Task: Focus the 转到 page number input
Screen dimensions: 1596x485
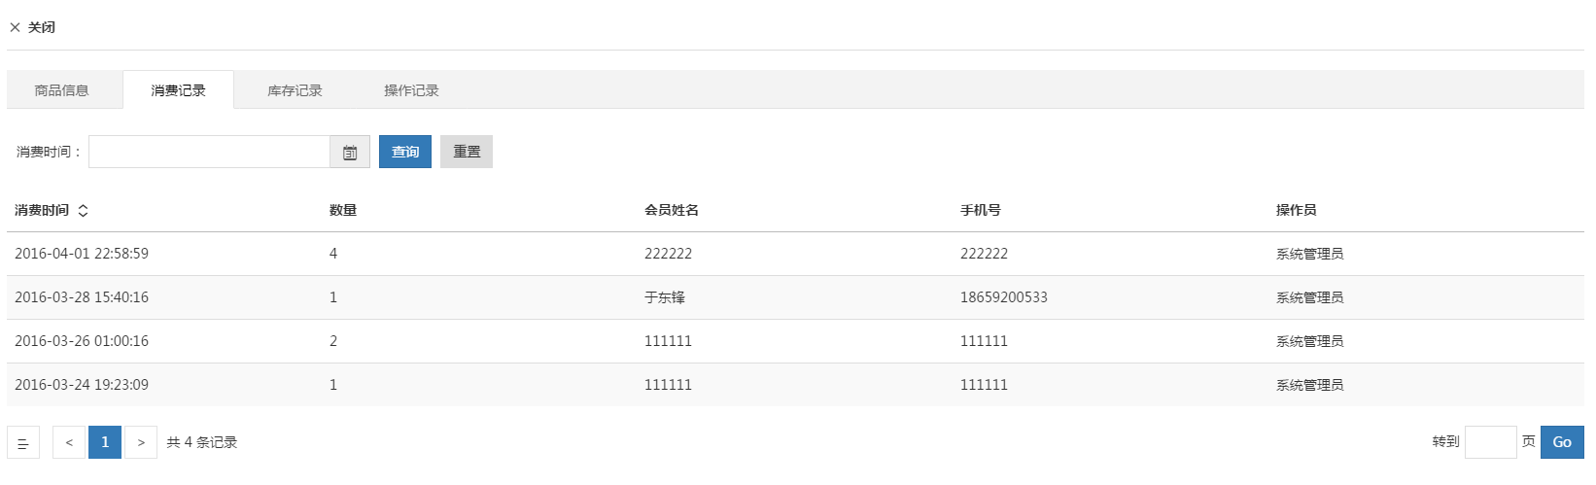Action: (1490, 442)
